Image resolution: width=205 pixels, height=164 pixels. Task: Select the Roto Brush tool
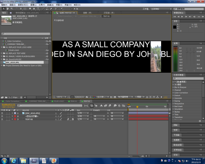coord(56,9)
